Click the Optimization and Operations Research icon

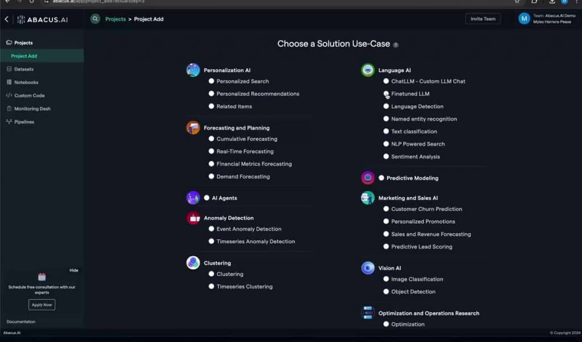368,312
